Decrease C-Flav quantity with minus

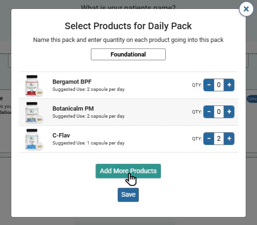tap(209, 139)
